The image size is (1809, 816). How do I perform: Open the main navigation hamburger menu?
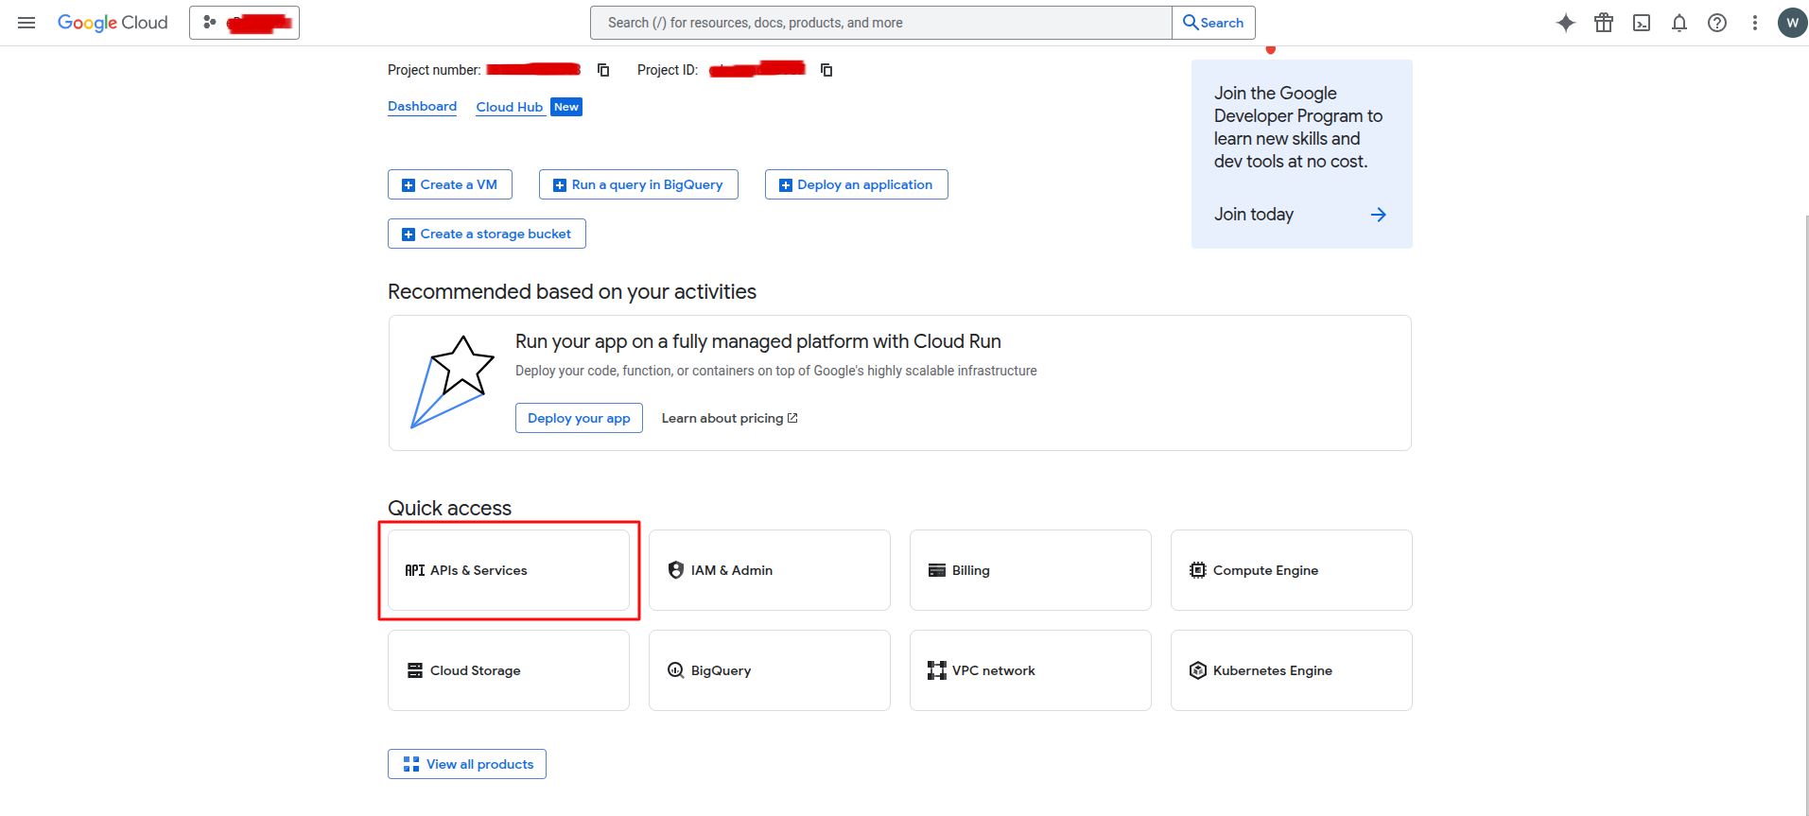click(26, 23)
